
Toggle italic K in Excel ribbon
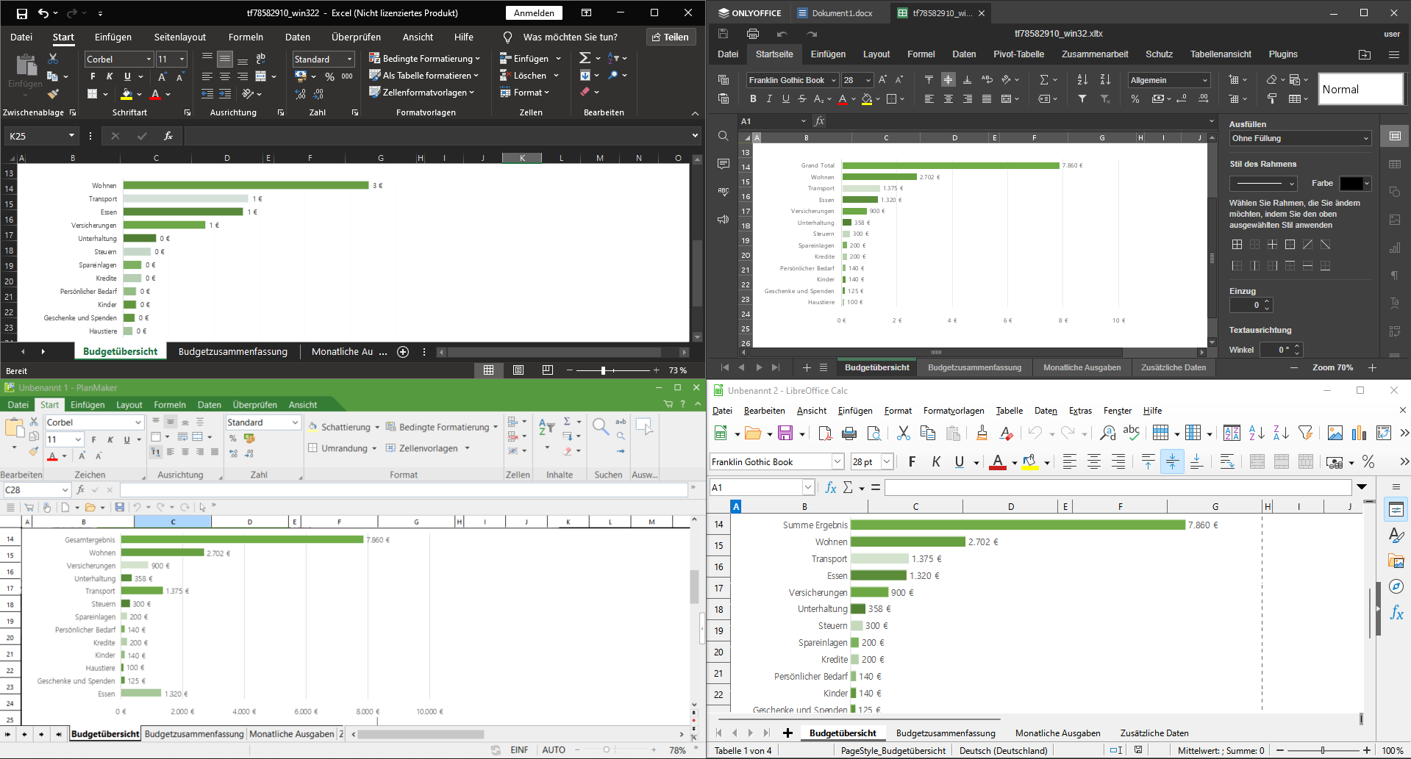pyautogui.click(x=110, y=76)
